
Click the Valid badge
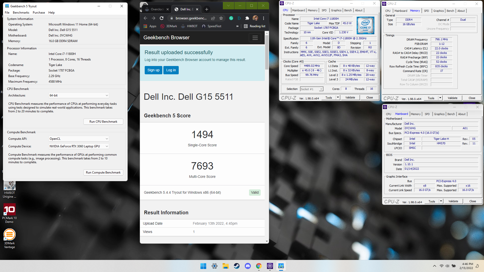(x=255, y=192)
